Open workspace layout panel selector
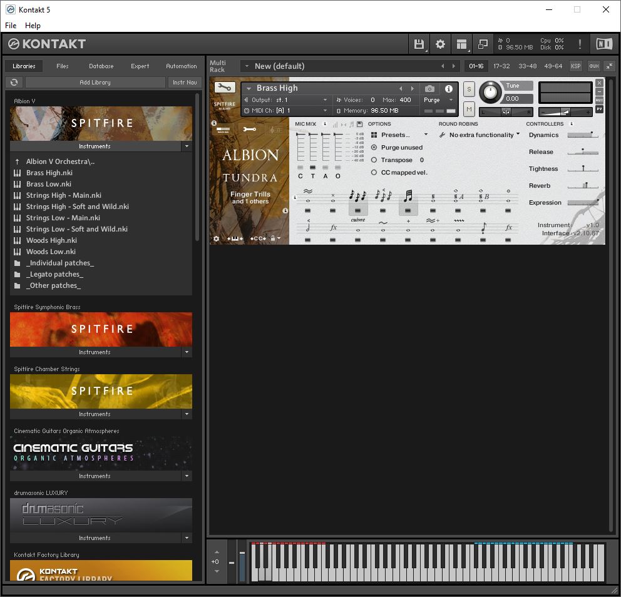 point(461,44)
